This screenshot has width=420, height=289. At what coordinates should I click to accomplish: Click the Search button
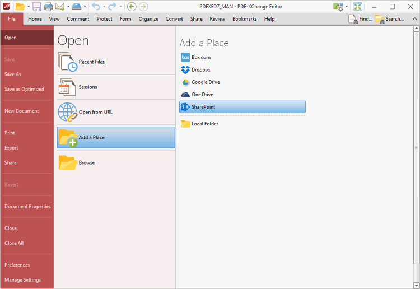[389, 19]
